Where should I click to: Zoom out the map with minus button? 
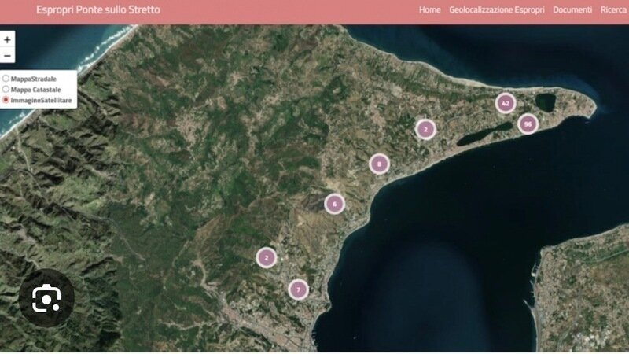[x=7, y=56]
